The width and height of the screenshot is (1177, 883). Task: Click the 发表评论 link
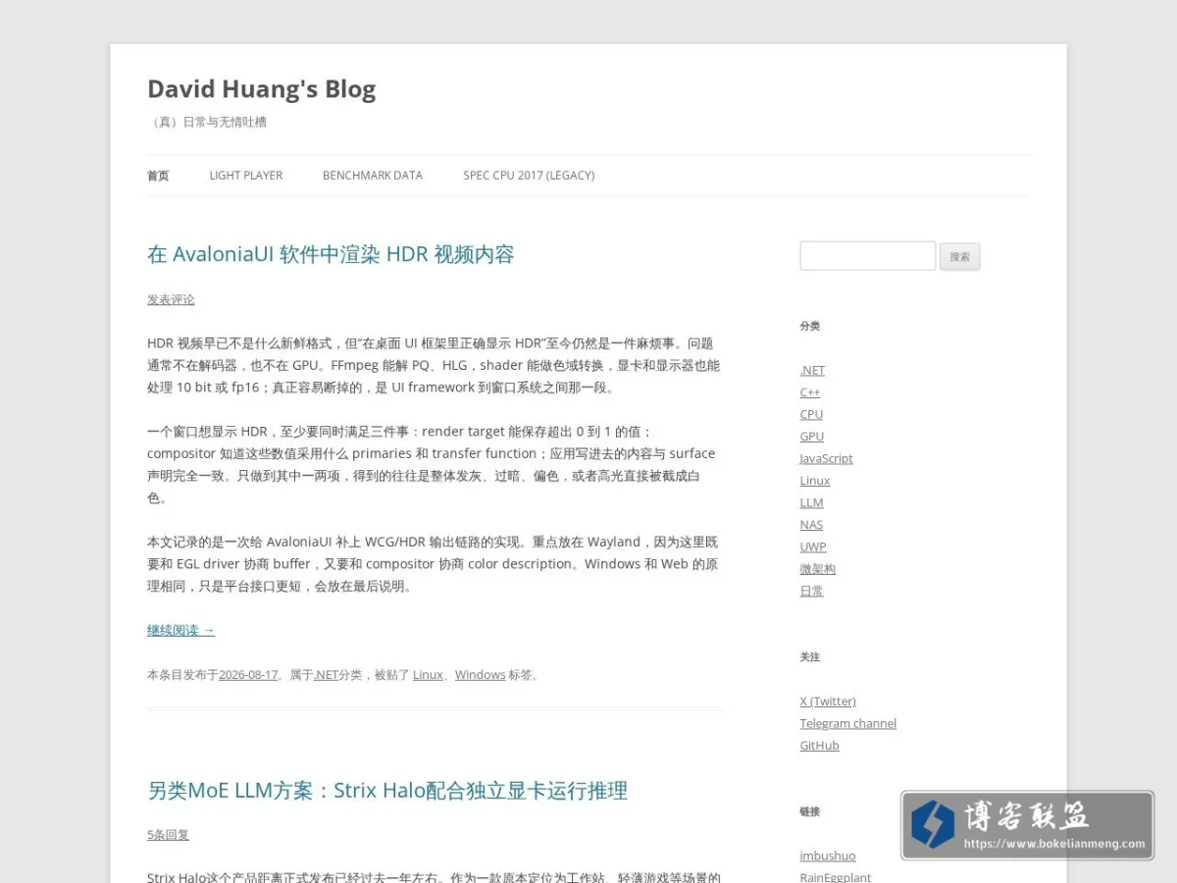(x=171, y=299)
